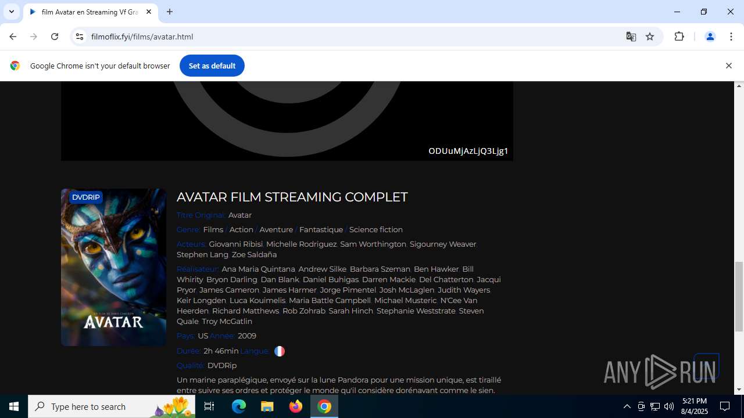Open the tab search dropdown arrow

[11, 12]
